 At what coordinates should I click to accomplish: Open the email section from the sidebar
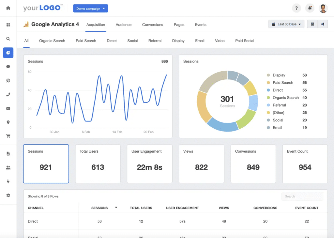pyautogui.click(x=8, y=108)
